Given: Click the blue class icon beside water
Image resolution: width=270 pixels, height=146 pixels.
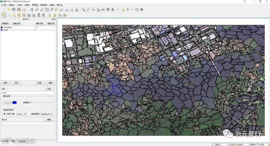Looking at the screenshot, I should pos(2,30).
